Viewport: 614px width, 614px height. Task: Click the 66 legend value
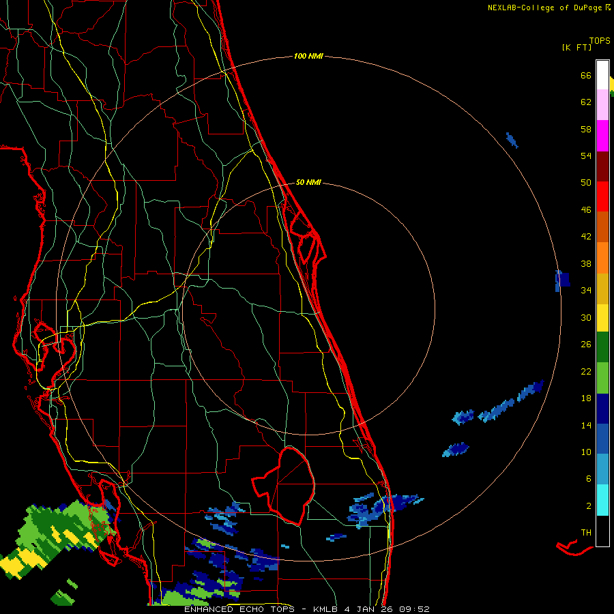coord(586,75)
